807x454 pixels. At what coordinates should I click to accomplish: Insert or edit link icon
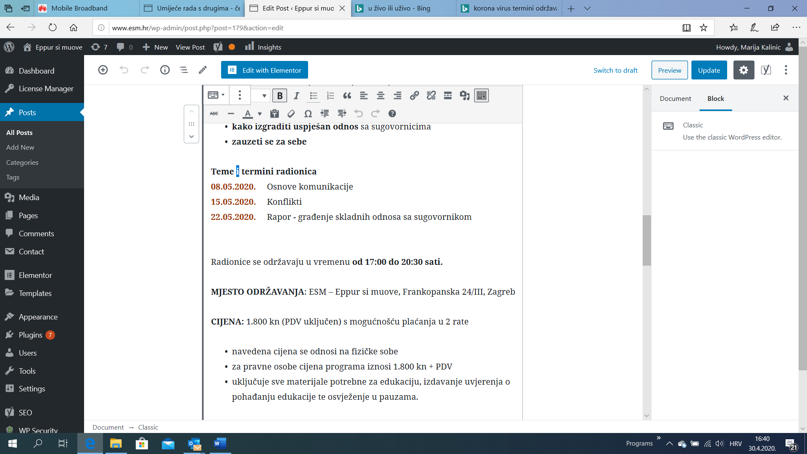(414, 95)
